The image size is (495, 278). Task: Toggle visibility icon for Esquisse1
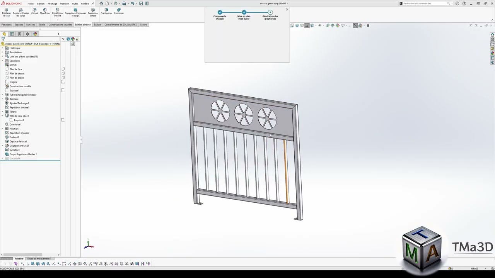click(x=63, y=90)
